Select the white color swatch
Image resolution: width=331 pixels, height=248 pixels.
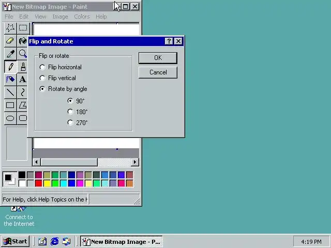tap(22, 183)
